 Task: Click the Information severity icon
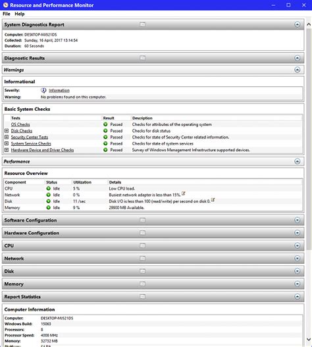43,90
